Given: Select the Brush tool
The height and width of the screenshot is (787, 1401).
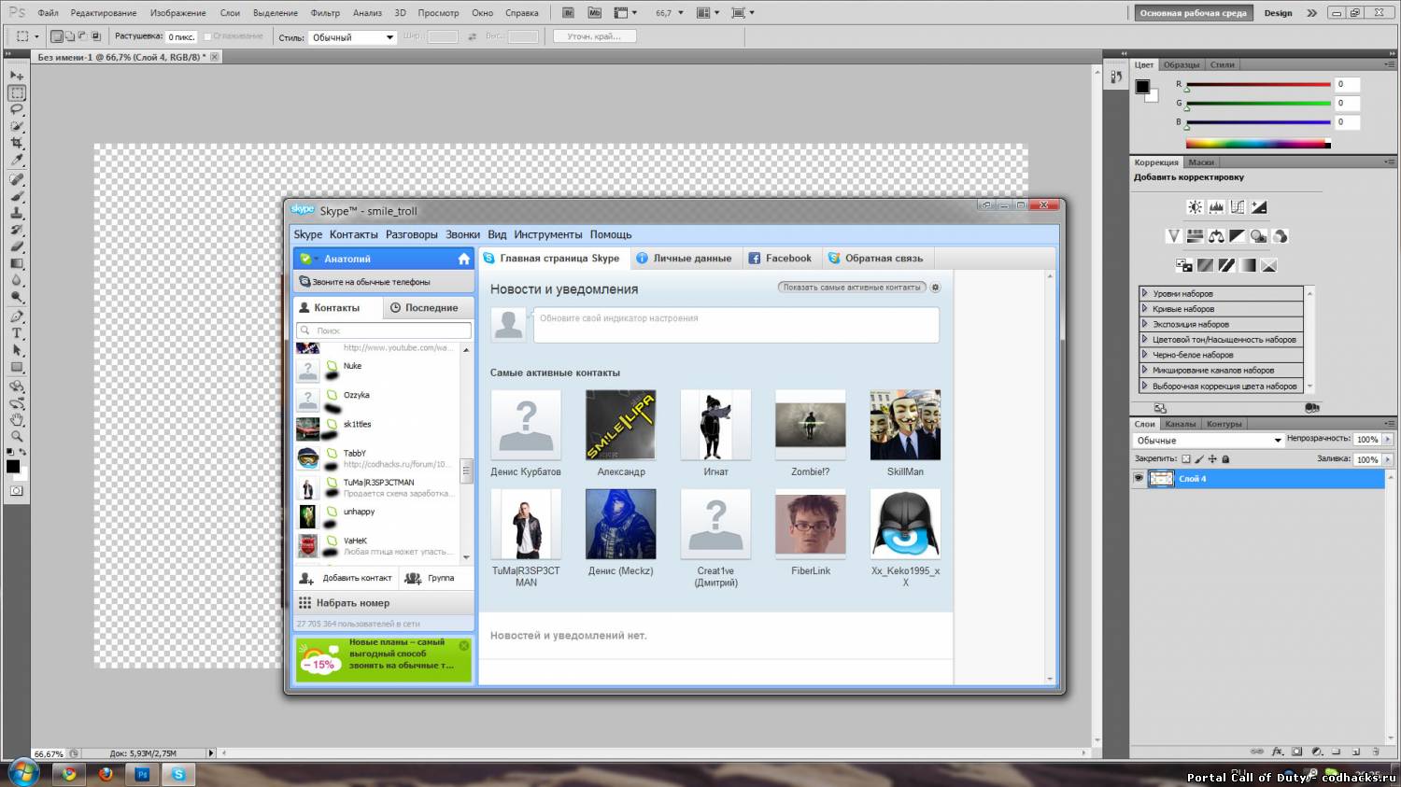Looking at the screenshot, I should click(x=17, y=196).
